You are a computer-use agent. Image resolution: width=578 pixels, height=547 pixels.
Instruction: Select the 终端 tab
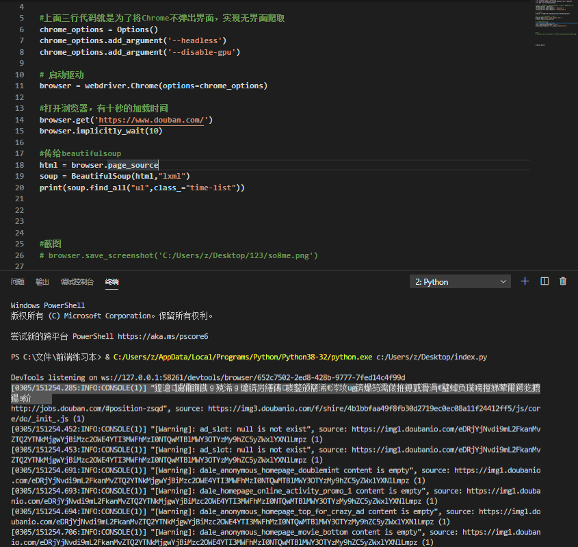[111, 282]
